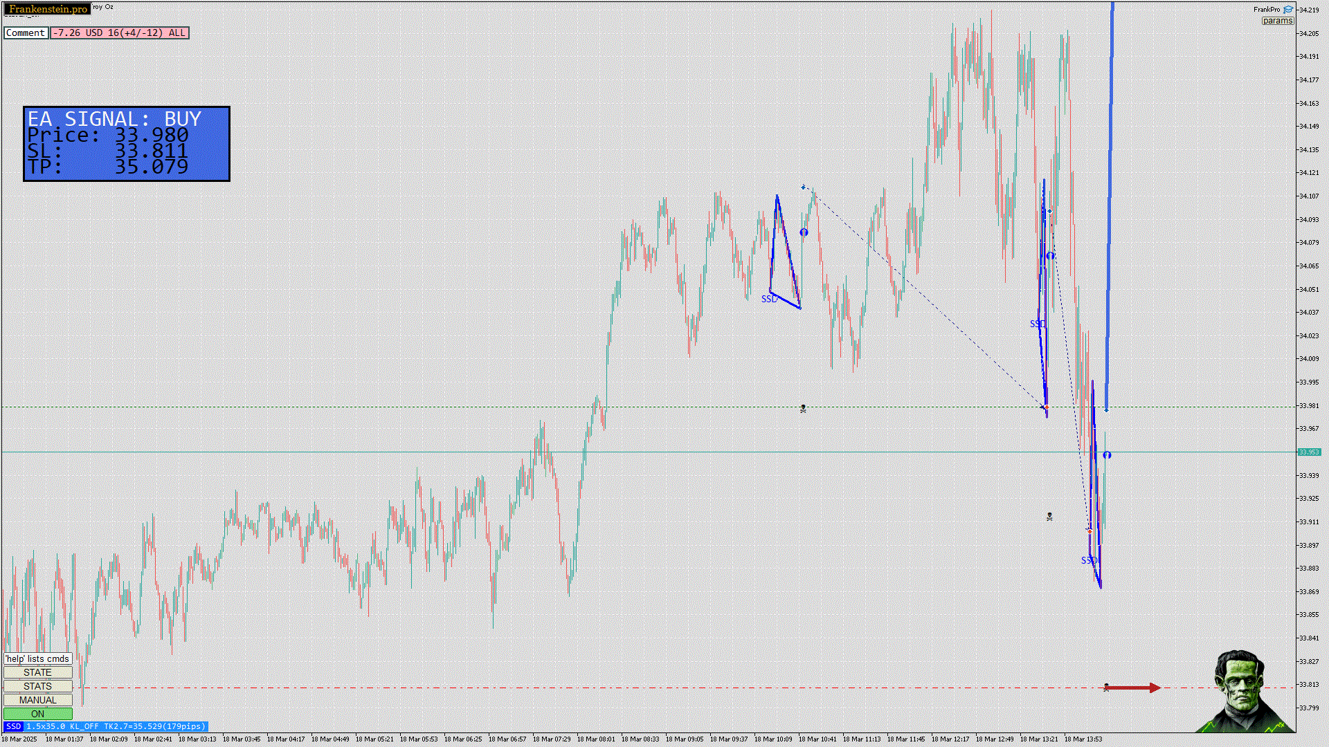Click the pink profit summary -7.26 USD box
The image size is (1329, 747).
tap(119, 33)
